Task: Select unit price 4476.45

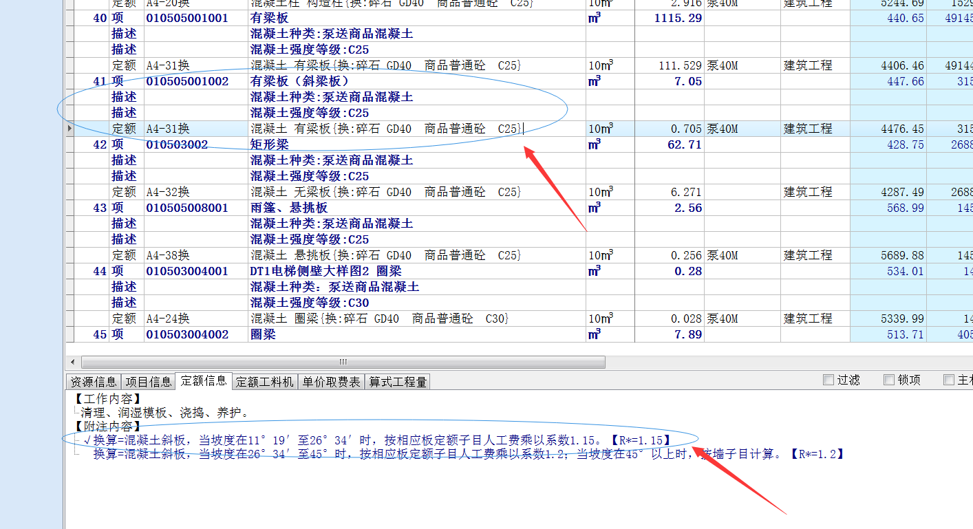Action: [x=902, y=129]
